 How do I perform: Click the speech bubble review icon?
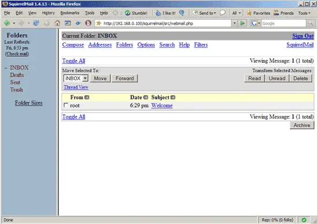(223, 13)
